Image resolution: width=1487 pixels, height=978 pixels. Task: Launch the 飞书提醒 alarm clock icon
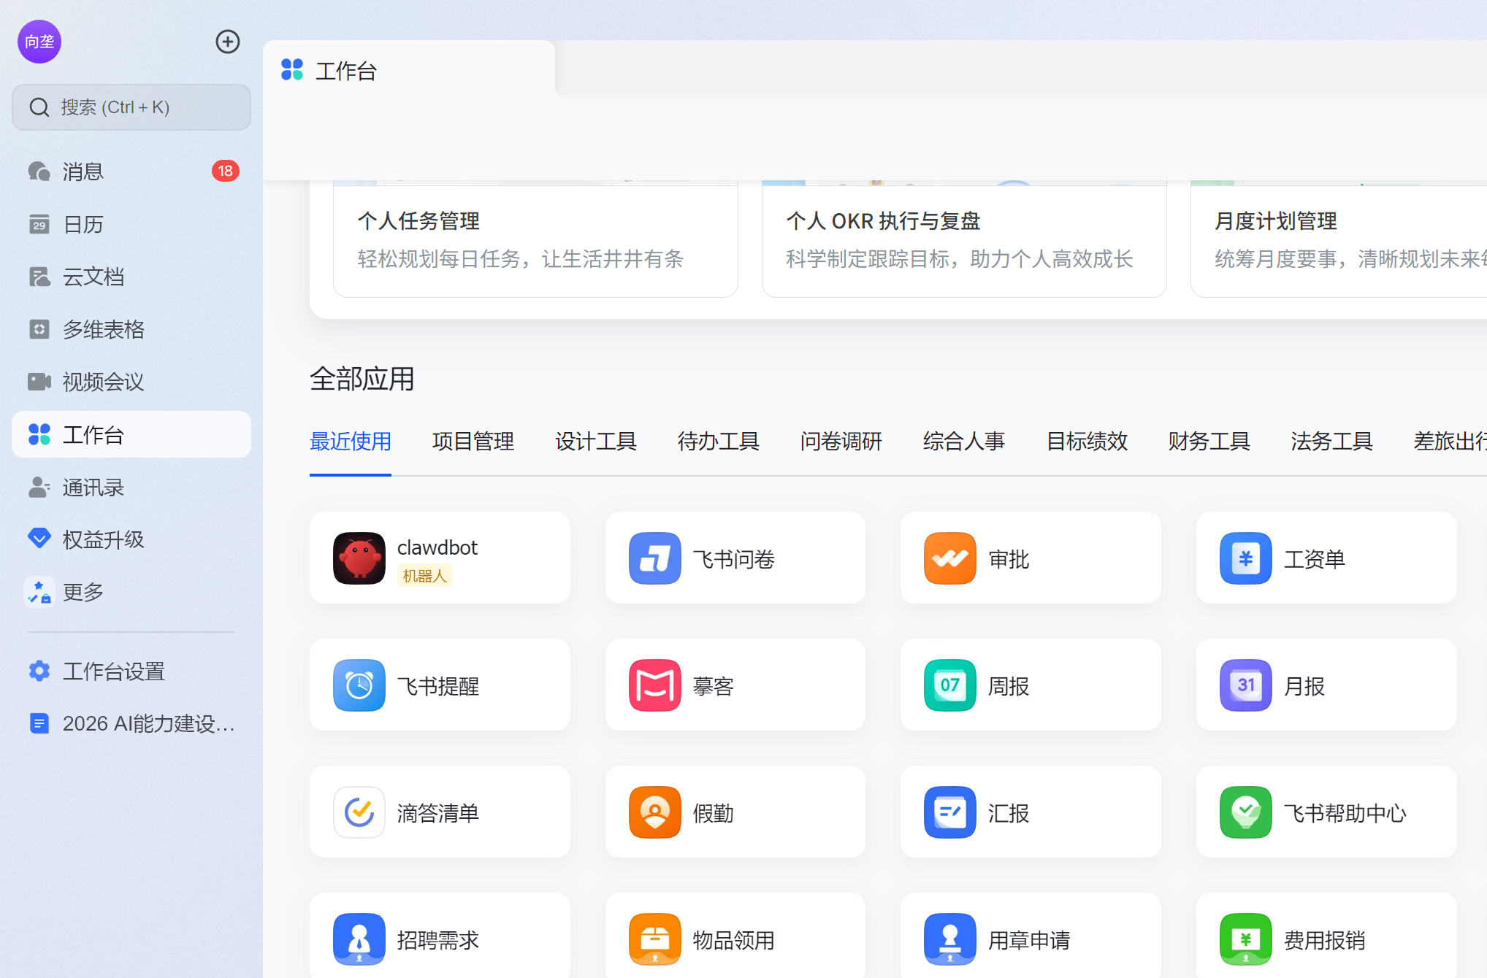(359, 685)
